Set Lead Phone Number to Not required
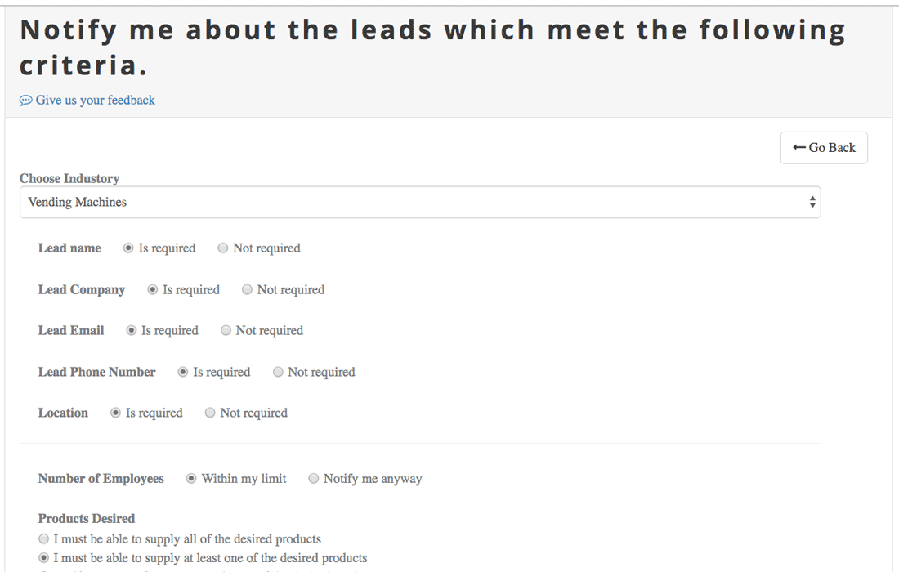899x572 pixels. 278,372
